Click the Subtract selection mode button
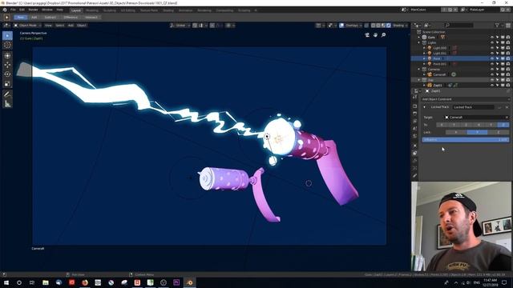Screen dimensions: 513x288 (50, 18)
